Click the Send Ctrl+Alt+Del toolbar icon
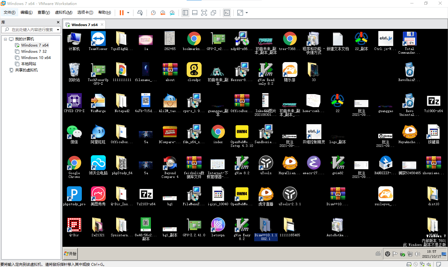Viewport: 448px width, 267px height. [140, 13]
